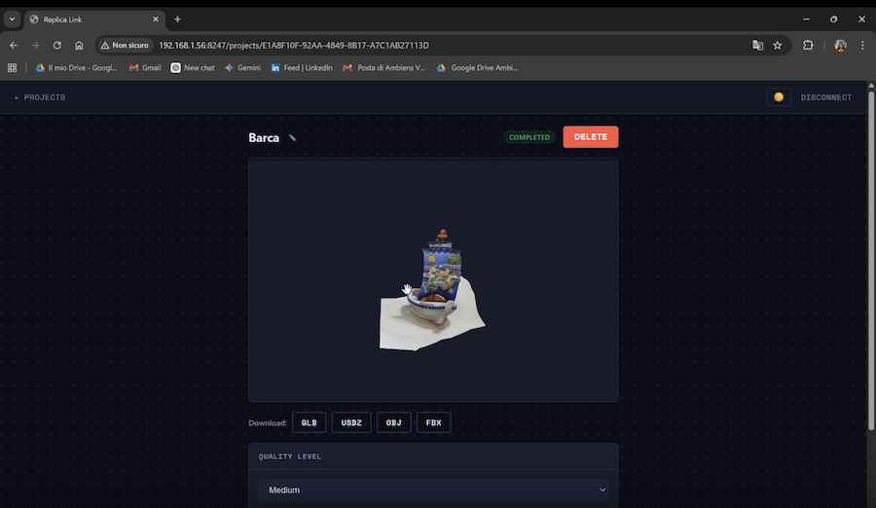Screen dimensions: 876x508
Task: Edit the Barca project name pencil icon
Action: coord(292,138)
